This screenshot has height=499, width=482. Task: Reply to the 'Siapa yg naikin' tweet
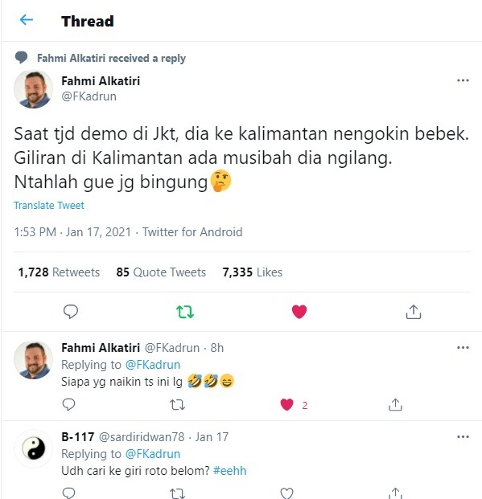click(68, 404)
